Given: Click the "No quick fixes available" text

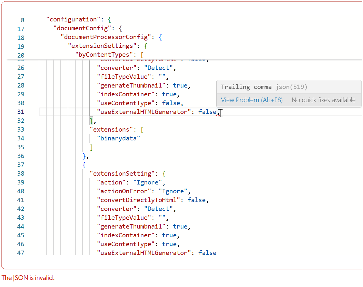Looking at the screenshot, I should pyautogui.click(x=323, y=100).
